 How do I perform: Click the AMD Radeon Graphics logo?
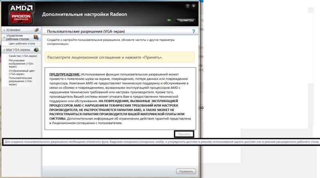coord(21,14)
